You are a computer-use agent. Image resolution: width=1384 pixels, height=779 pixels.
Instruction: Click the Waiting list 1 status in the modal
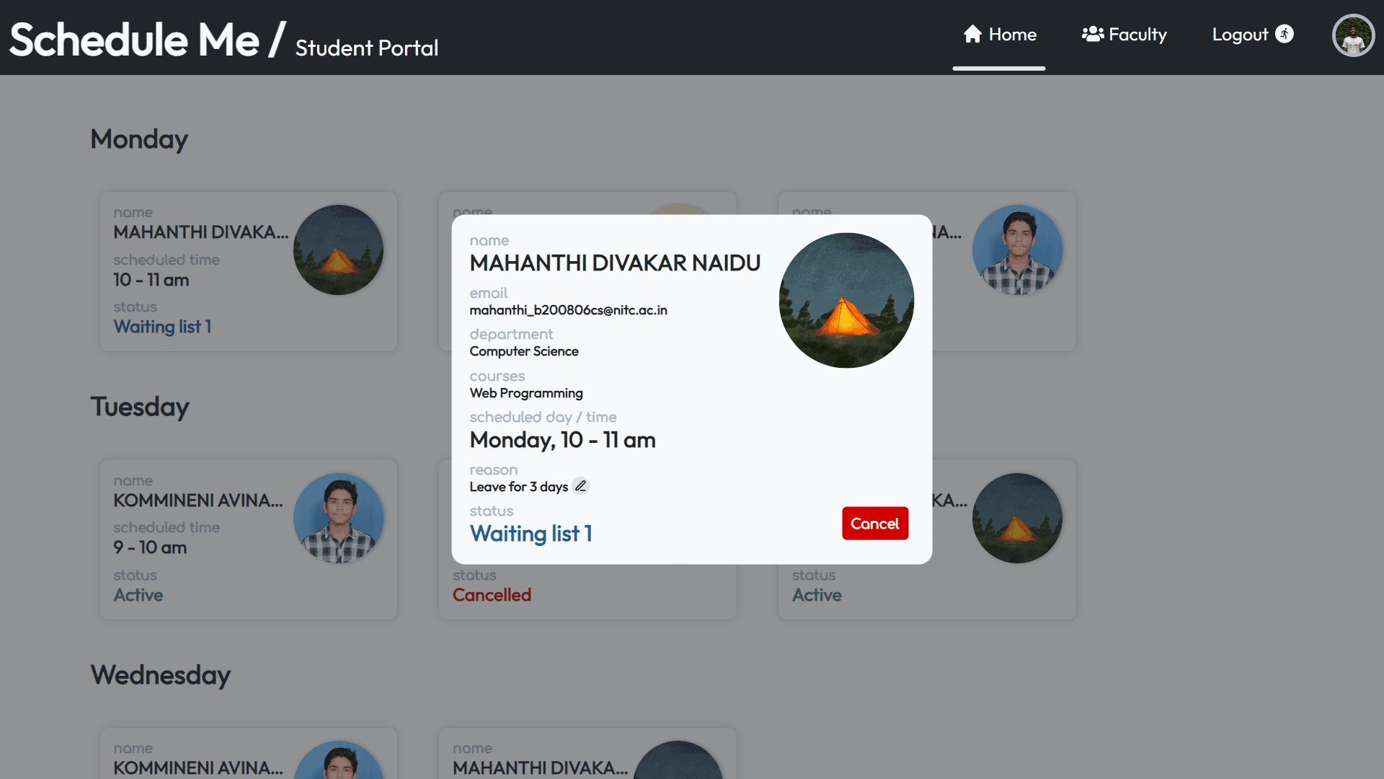pyautogui.click(x=531, y=534)
